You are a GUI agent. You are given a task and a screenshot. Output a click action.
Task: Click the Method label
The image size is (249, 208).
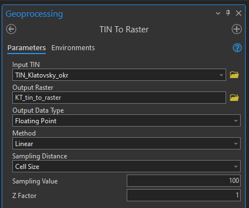(24, 133)
